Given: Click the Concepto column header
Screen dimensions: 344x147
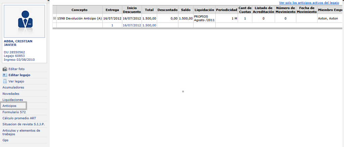Looking at the screenshot, I should pos(79,10).
